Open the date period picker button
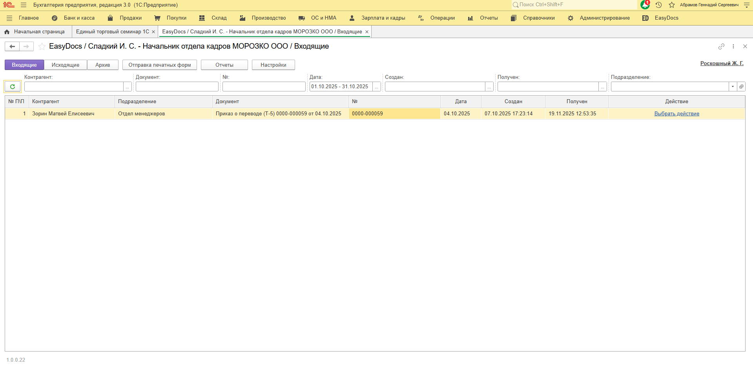The height and width of the screenshot is (368, 753). (x=377, y=87)
